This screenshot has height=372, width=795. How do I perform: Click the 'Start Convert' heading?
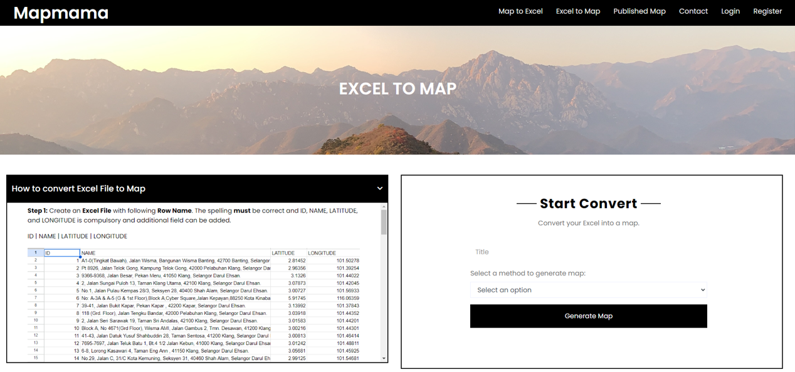pyautogui.click(x=588, y=203)
